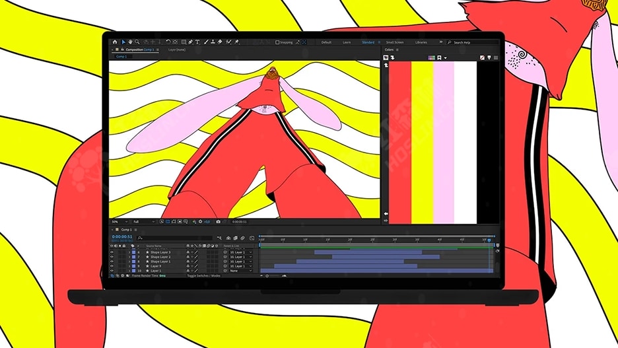Hide Layer 1 with its eye icon

click(x=112, y=271)
